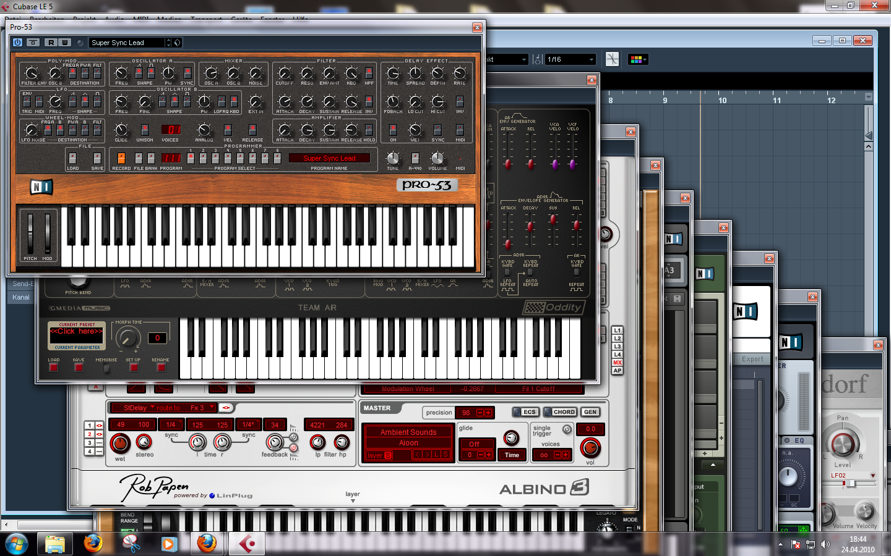The height and width of the screenshot is (556, 891).
Task: Click Oddity RENAME button
Action: coord(161,367)
